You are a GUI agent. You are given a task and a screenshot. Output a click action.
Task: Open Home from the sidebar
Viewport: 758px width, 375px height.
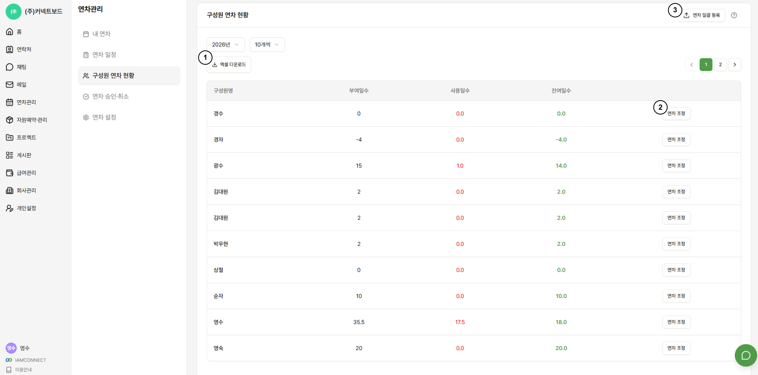point(14,32)
